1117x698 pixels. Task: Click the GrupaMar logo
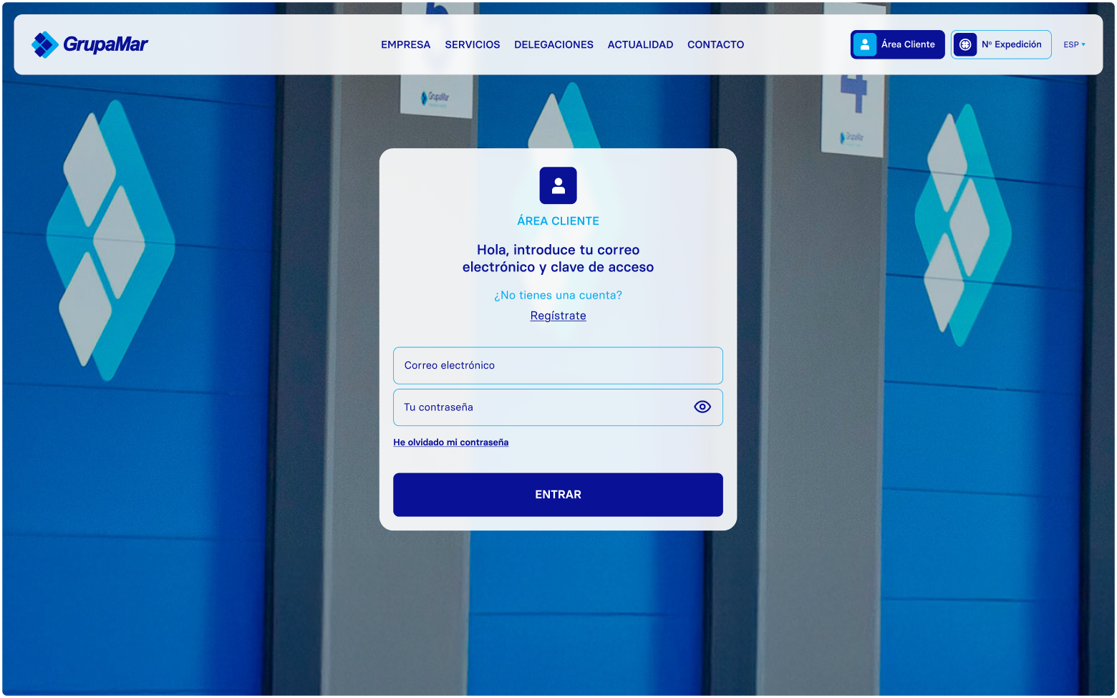(89, 44)
